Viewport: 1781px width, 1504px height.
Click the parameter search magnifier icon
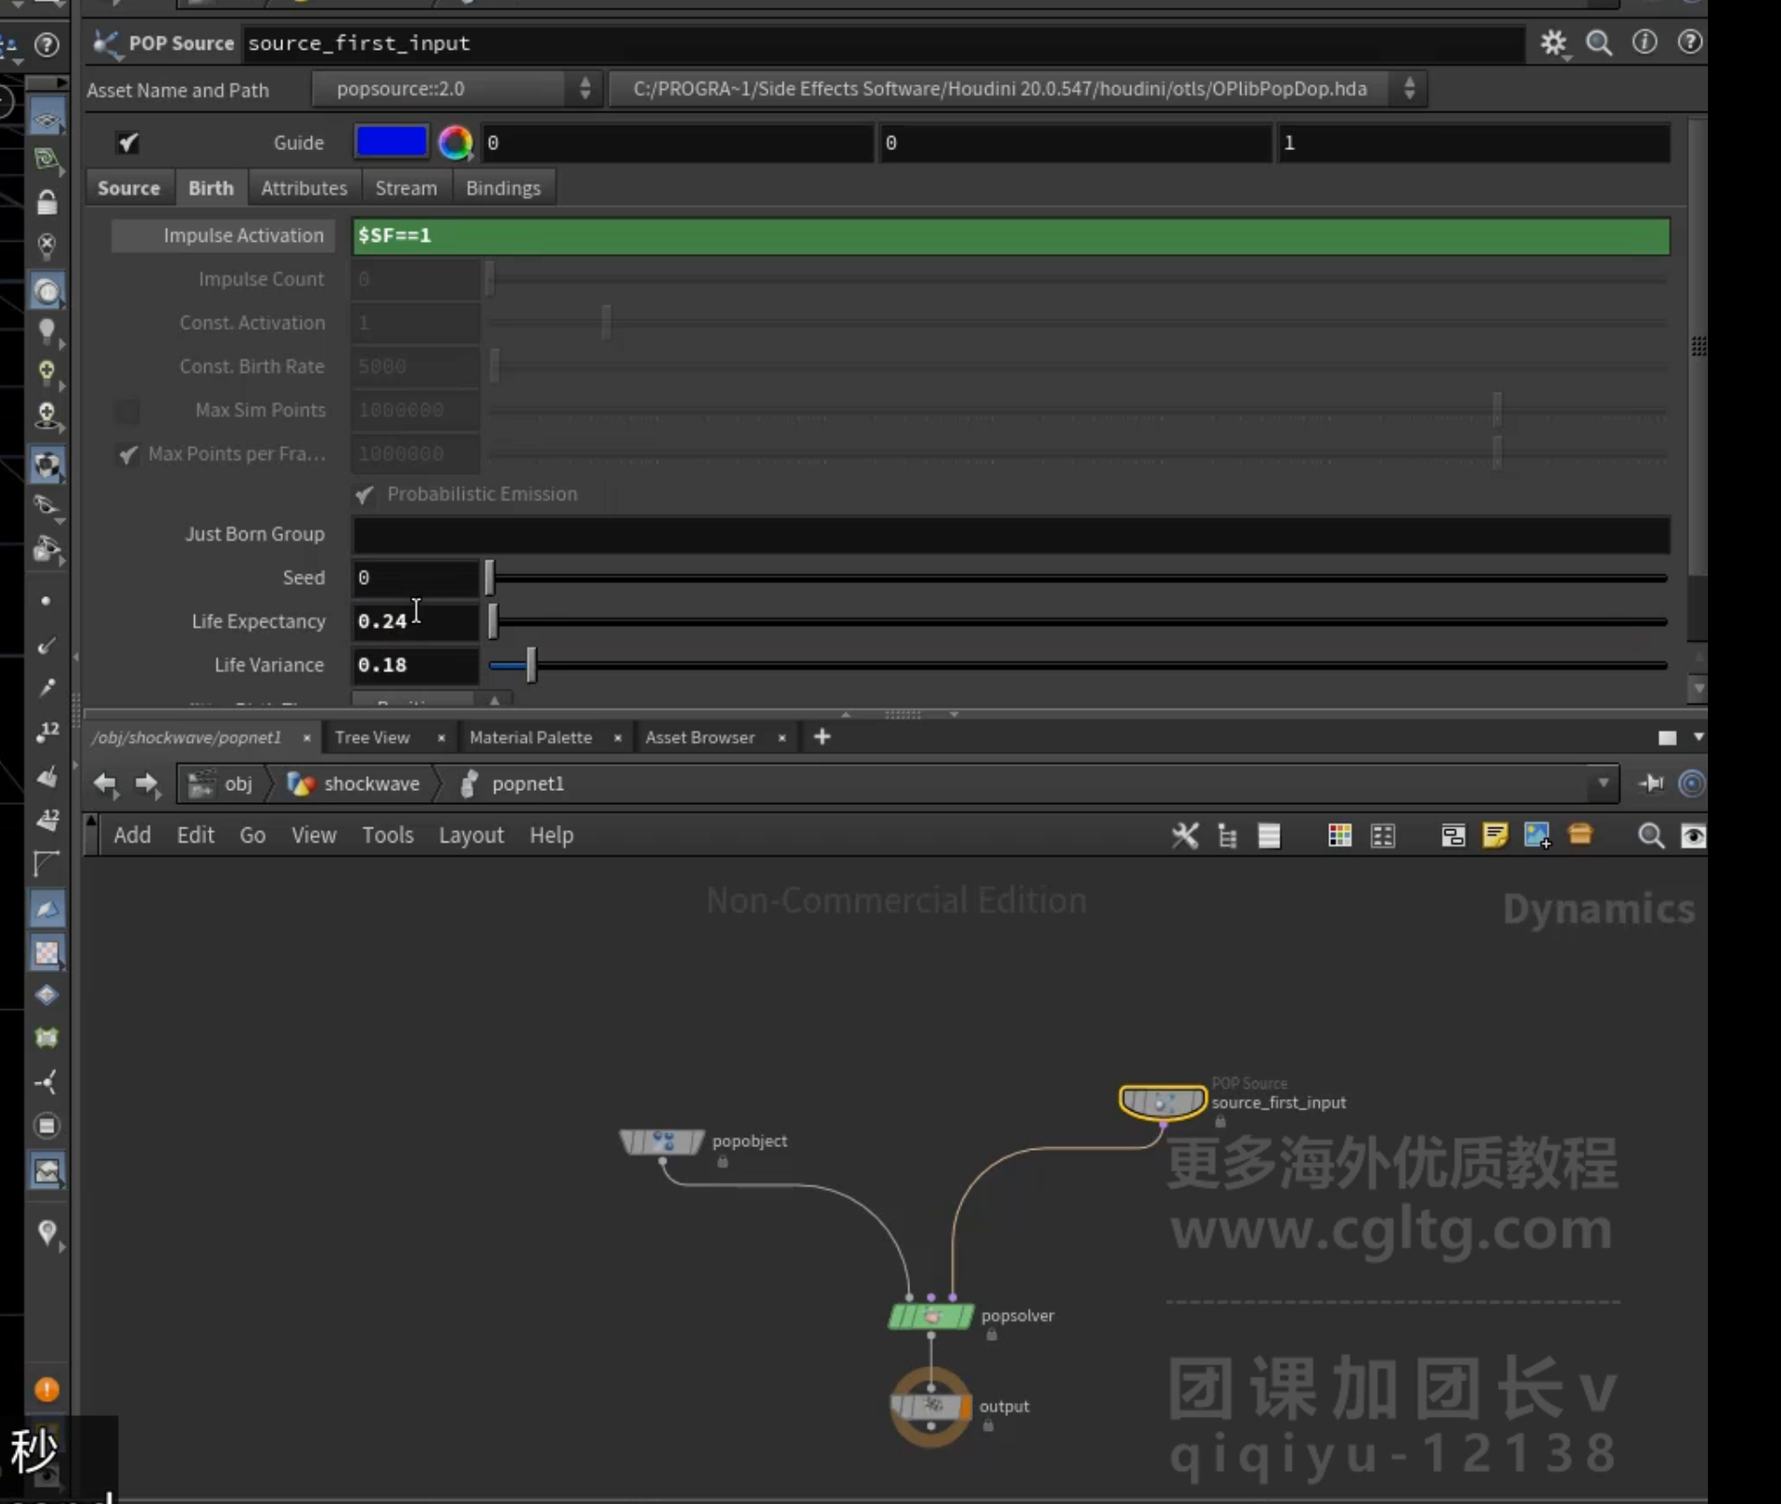pos(1599,43)
